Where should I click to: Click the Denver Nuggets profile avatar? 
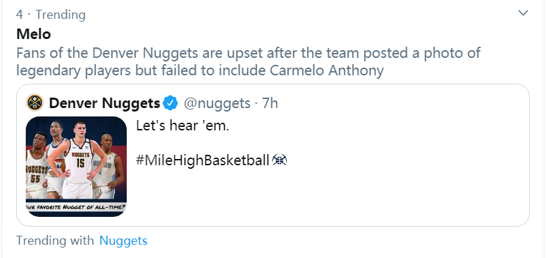click(x=35, y=103)
